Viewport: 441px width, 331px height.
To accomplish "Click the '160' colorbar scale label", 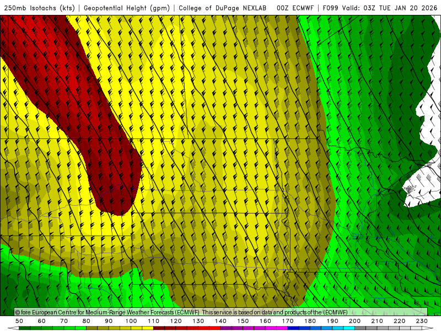I will pyautogui.click(x=265, y=321).
